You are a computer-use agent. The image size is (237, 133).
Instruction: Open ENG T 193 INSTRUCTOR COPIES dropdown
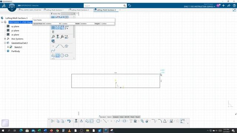pyautogui.click(x=199, y=7)
